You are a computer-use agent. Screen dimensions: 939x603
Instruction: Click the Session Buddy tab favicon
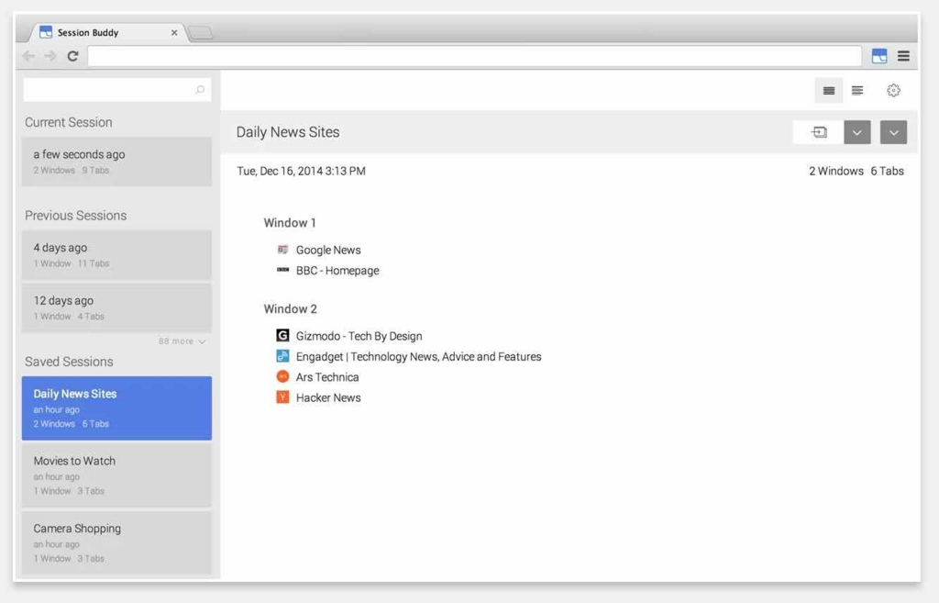point(46,32)
